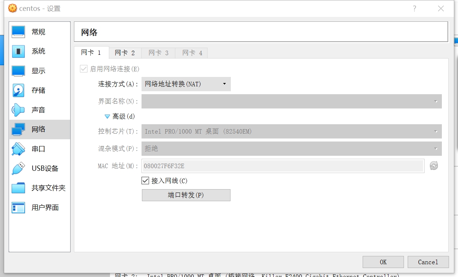The height and width of the screenshot is (277, 458).
Task: Click the 串口 (Serial Ports) icon
Action: [x=19, y=149]
